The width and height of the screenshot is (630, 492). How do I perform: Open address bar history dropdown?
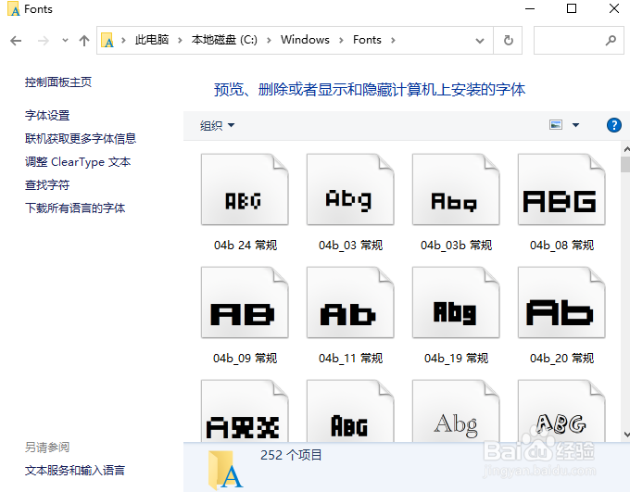tap(479, 40)
